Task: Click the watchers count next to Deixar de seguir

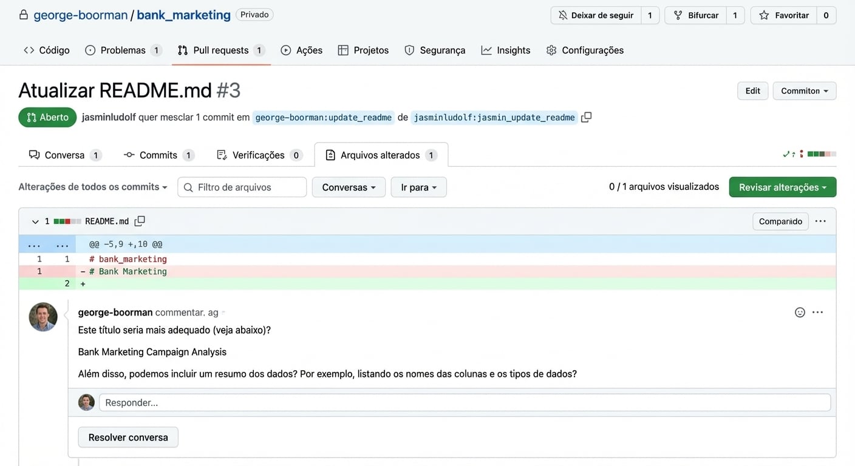Action: [650, 15]
